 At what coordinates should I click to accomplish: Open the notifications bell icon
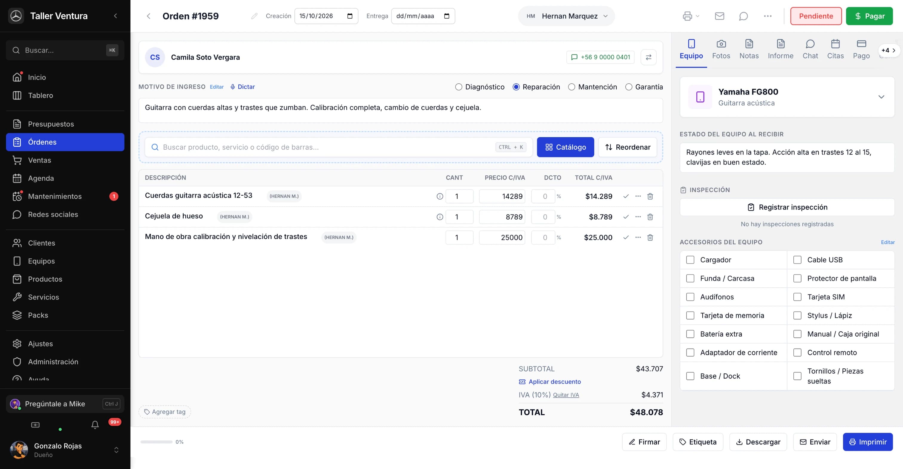pyautogui.click(x=95, y=425)
